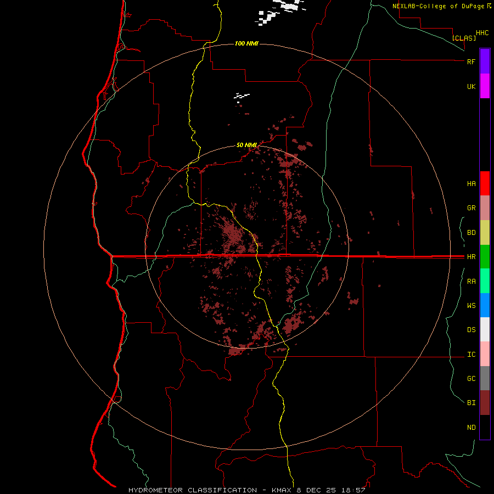Screen dimensions: 494x494
Task: Click the "HYDROMETEOR CLASSIFICATION" title text
Action: pos(193,490)
